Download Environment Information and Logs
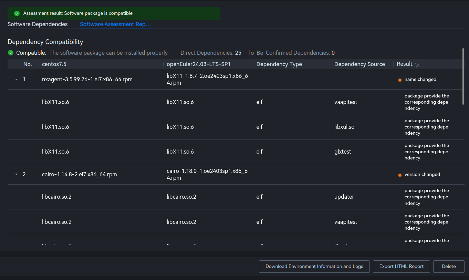The height and width of the screenshot is (280, 469). [x=314, y=266]
